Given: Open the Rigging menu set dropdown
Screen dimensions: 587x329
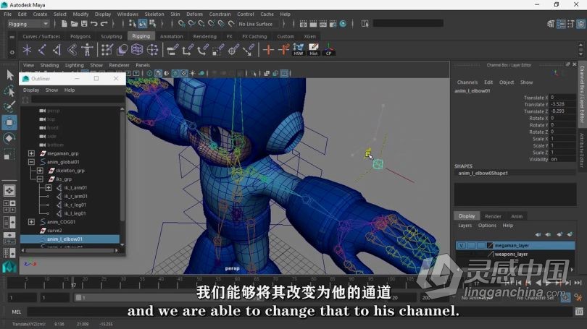Looking at the screenshot, I should pyautogui.click(x=28, y=24).
